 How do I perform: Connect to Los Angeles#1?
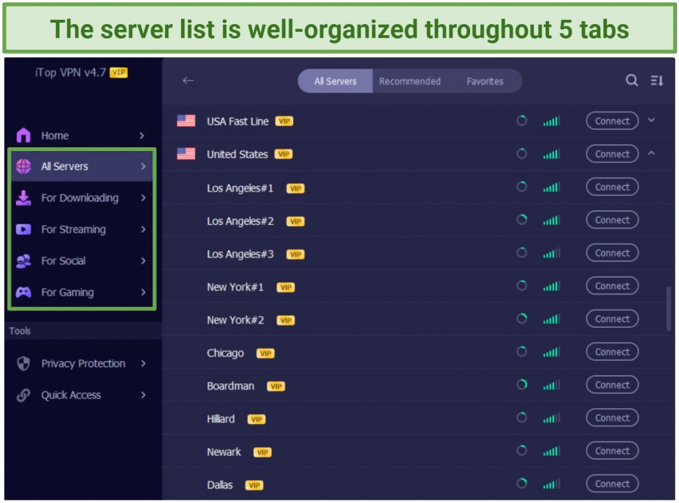pos(612,186)
